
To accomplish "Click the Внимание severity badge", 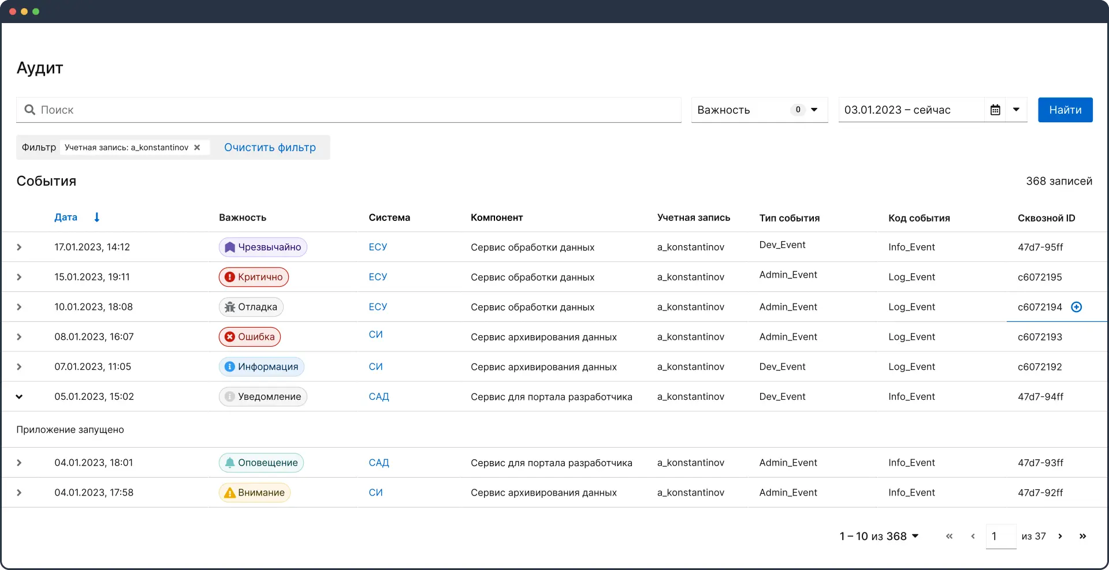I will (x=254, y=493).
